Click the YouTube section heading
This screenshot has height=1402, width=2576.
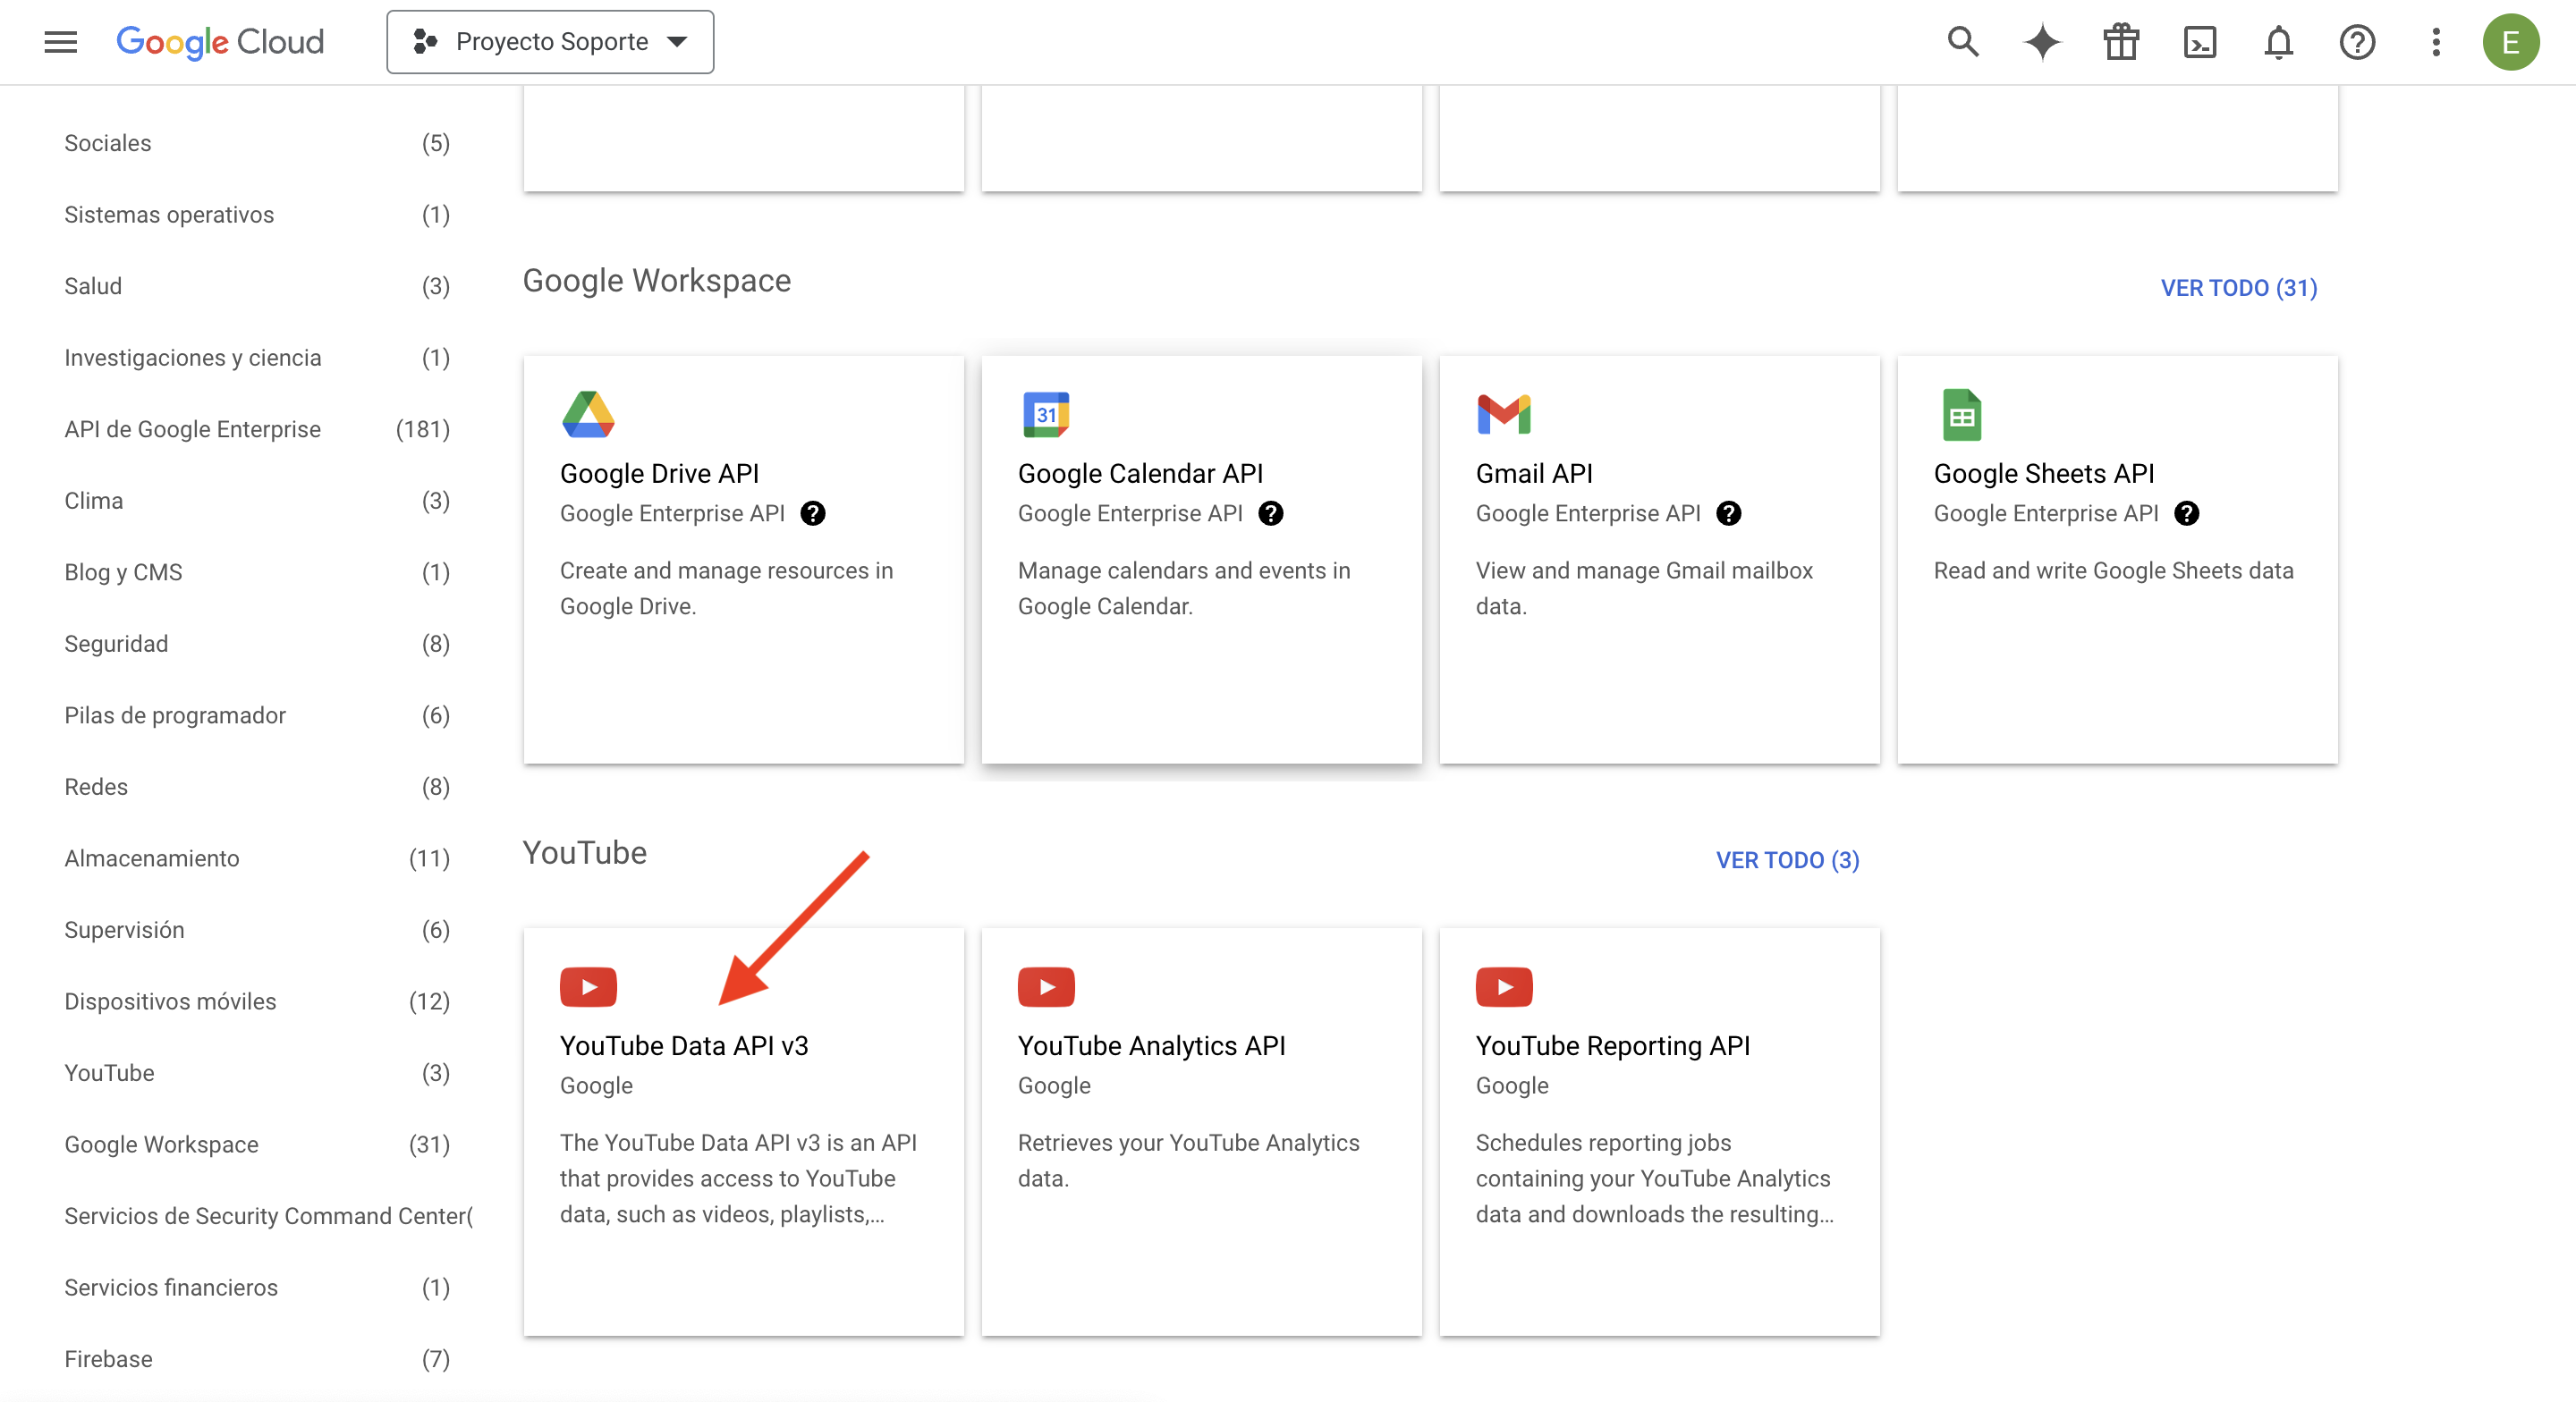click(585, 853)
